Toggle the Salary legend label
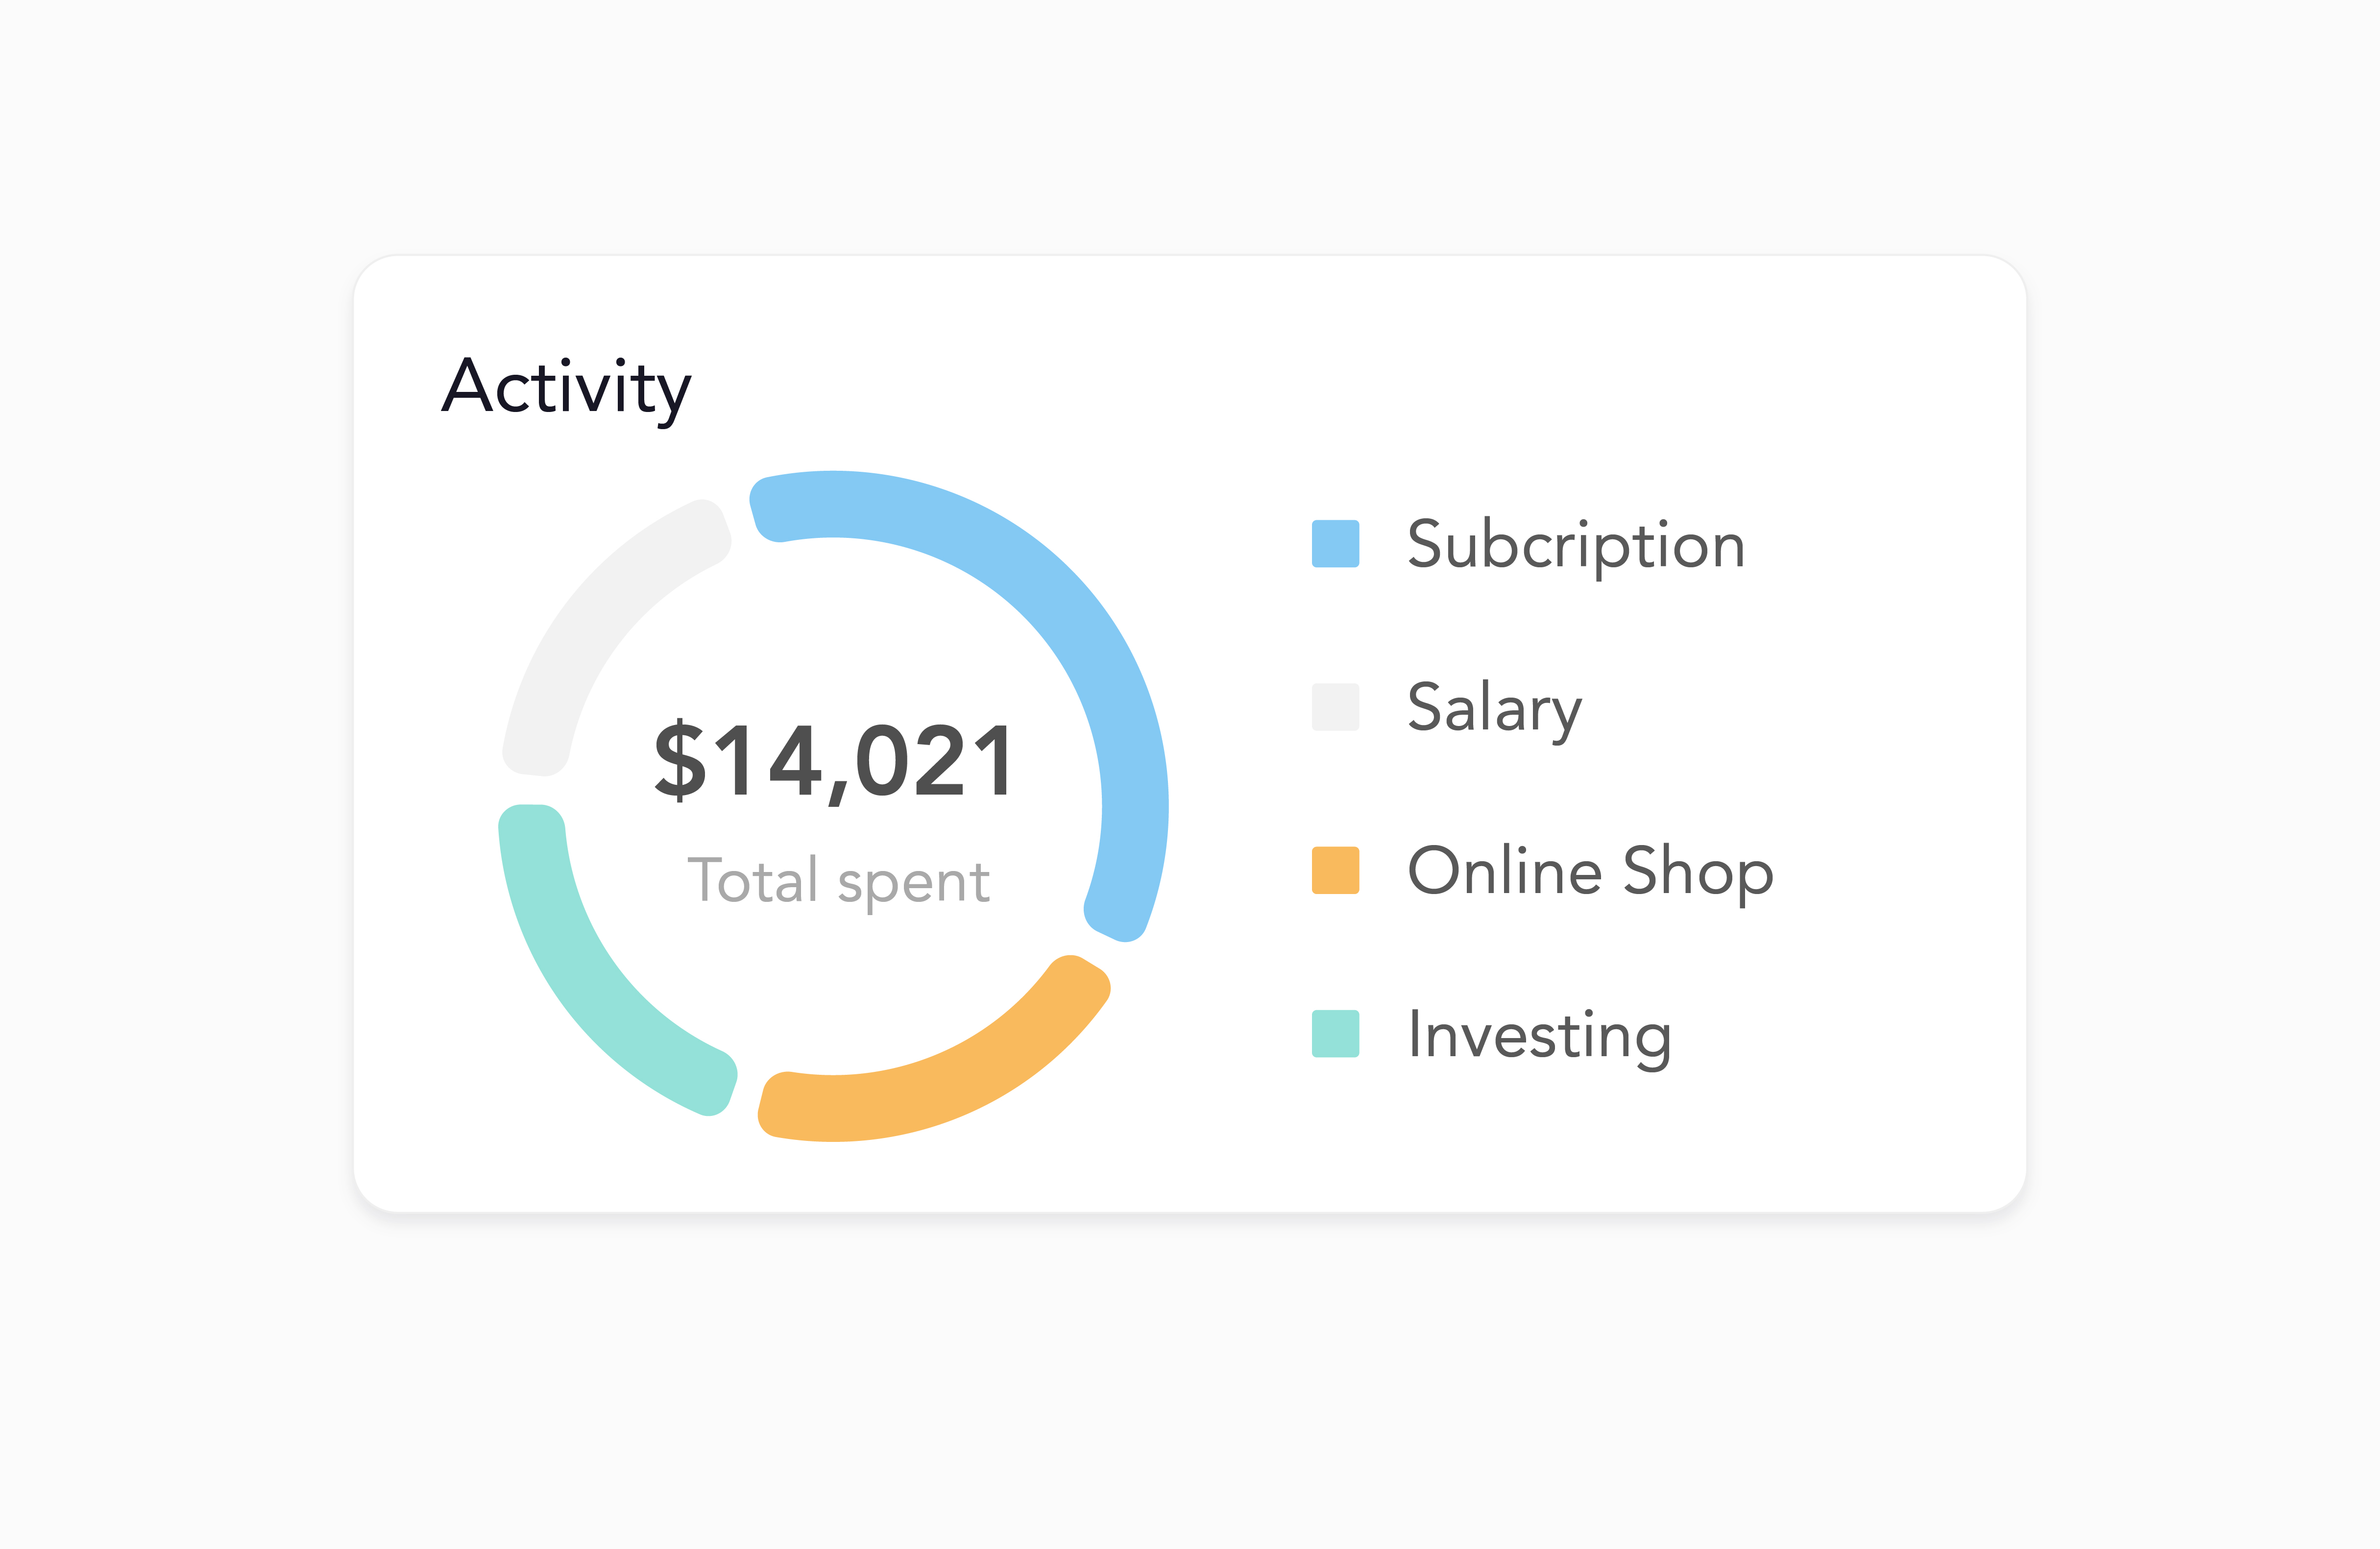This screenshot has height=1549, width=2380. (1494, 708)
